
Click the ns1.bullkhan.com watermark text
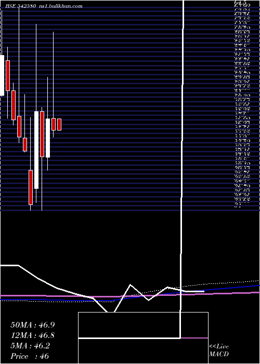click(x=60, y=6)
